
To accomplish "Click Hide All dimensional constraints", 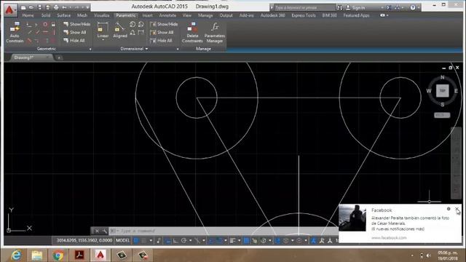I will [162, 41].
